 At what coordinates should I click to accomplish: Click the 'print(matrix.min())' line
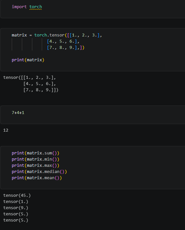(x=36, y=159)
